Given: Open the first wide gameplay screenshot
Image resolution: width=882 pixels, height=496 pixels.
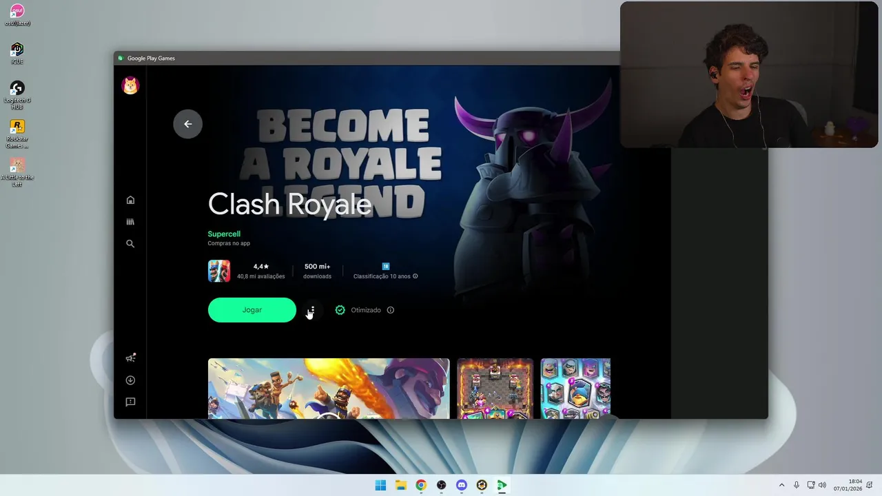Looking at the screenshot, I should [x=329, y=389].
